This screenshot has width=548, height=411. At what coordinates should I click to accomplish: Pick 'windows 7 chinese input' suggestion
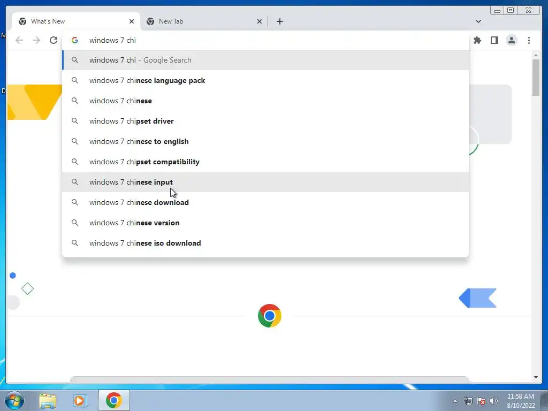click(265, 182)
